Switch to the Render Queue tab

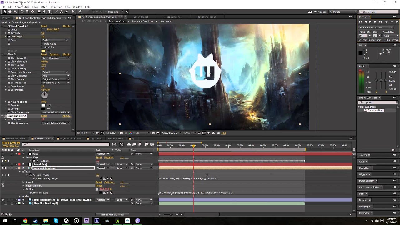(115, 138)
